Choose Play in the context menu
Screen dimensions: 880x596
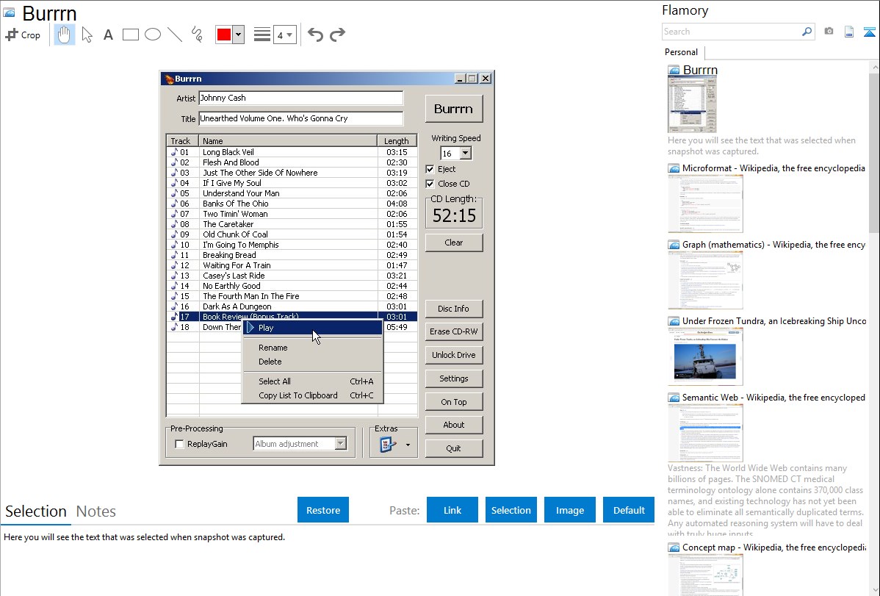coord(313,328)
